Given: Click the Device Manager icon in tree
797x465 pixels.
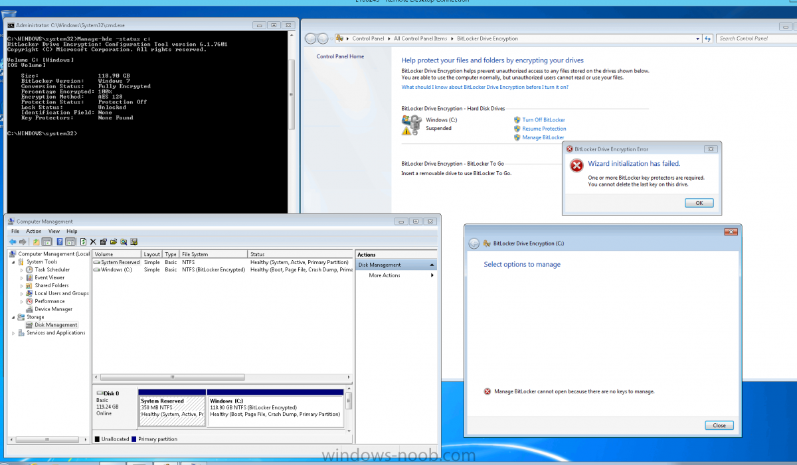Looking at the screenshot, I should coord(29,309).
